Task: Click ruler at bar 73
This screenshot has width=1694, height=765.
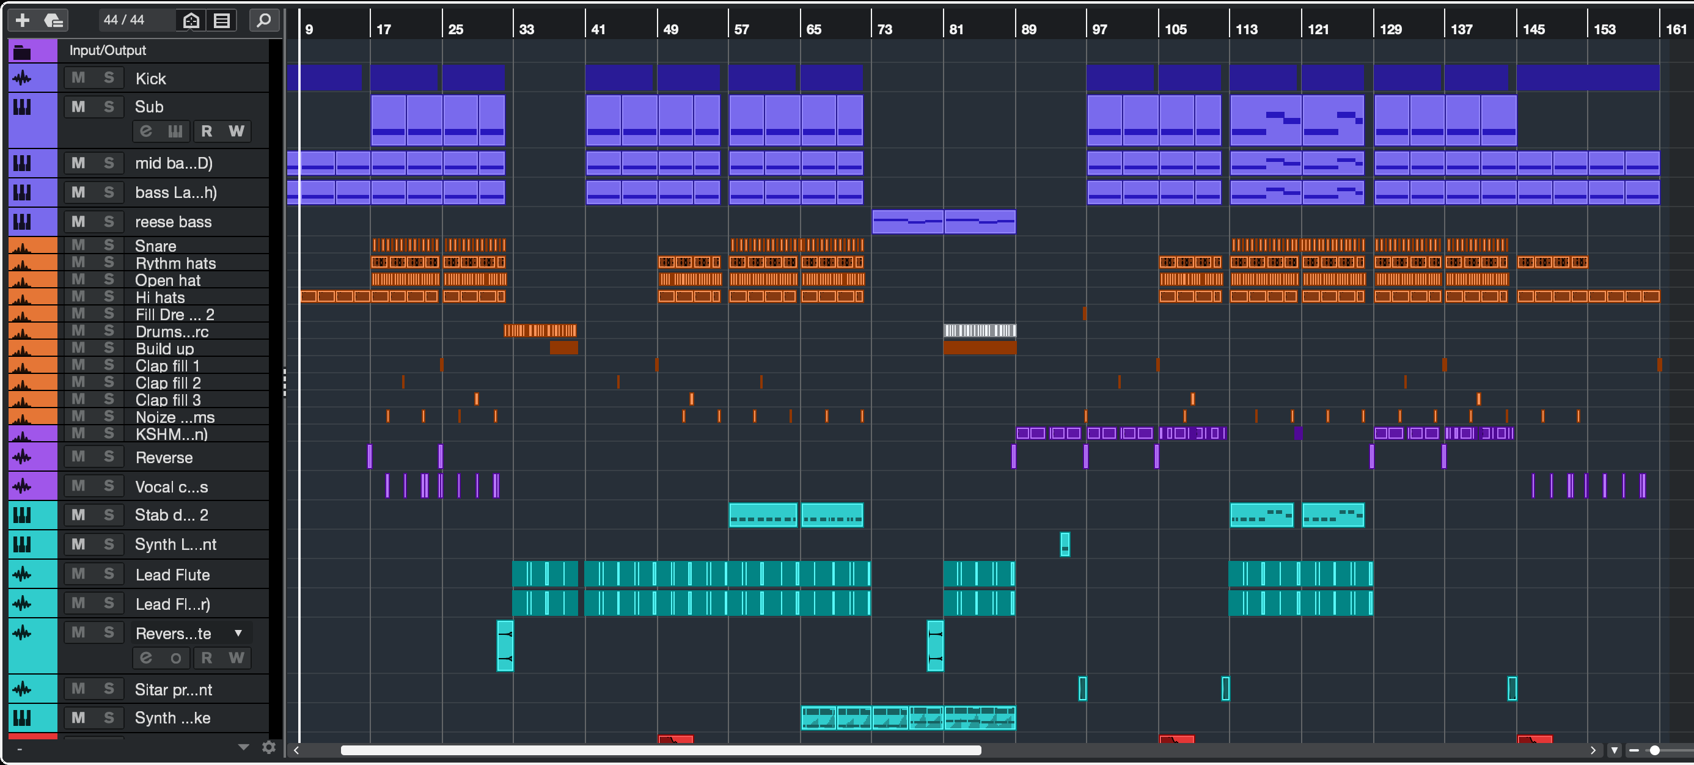Action: point(884,29)
